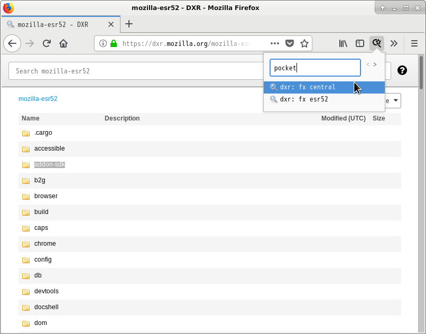
Task: Open the b2g folder
Action: click(40, 180)
